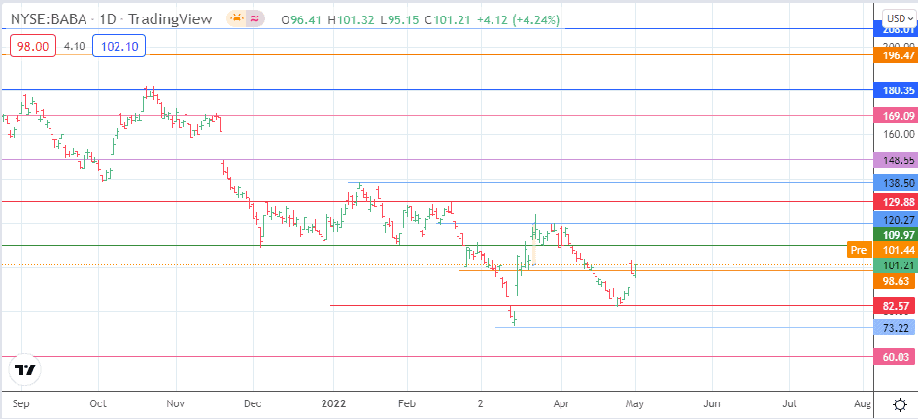Click the Aug label on time axis
The width and height of the screenshot is (918, 419).
tap(863, 403)
